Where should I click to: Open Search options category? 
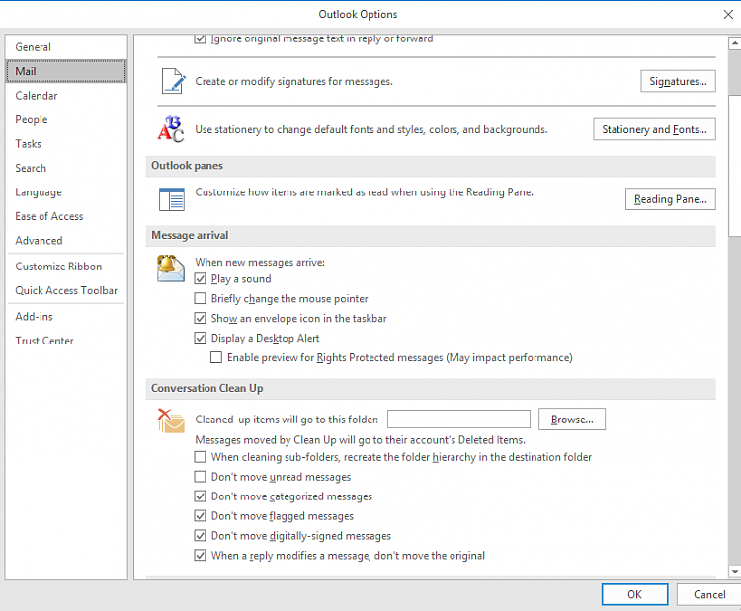click(x=66, y=168)
